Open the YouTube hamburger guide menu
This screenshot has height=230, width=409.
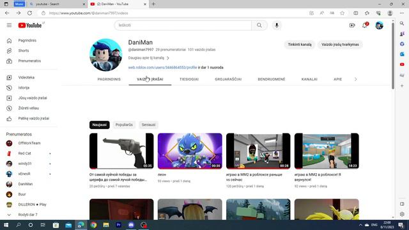[x=9, y=26]
